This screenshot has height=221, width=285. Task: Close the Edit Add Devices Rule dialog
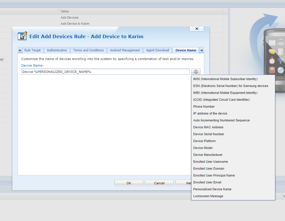(x=197, y=29)
